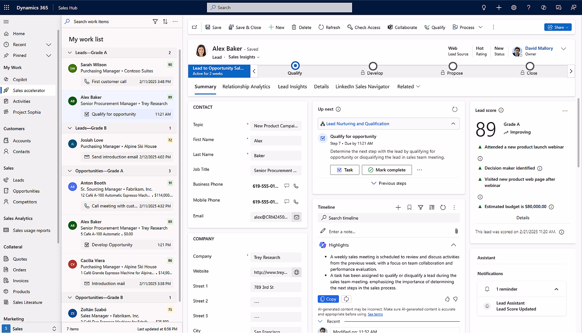The height and width of the screenshot is (333, 582).
Task: Select Sales accelerator in the sidebar
Action: [x=29, y=90]
